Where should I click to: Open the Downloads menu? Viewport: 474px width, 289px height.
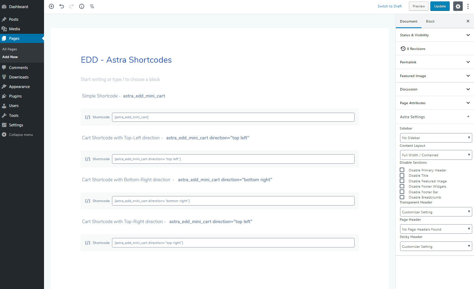(x=22, y=77)
